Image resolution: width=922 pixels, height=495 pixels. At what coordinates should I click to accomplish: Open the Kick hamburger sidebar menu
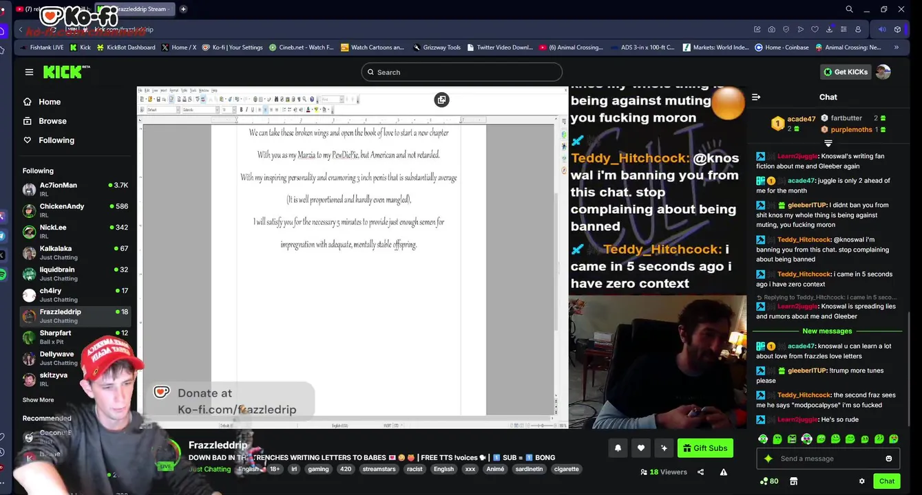29,71
